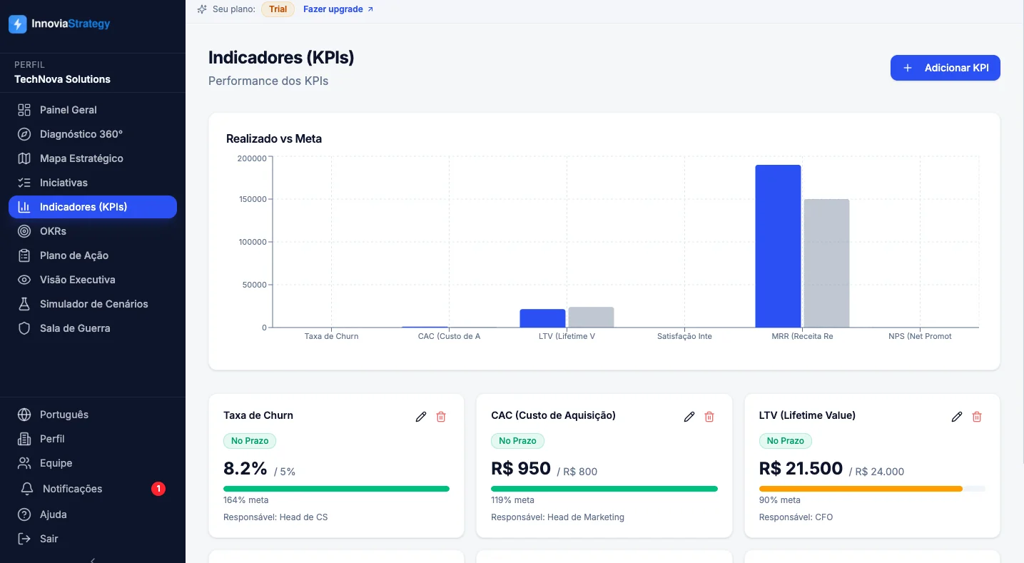Click the 'Satisfação Inte' axis label

click(684, 336)
